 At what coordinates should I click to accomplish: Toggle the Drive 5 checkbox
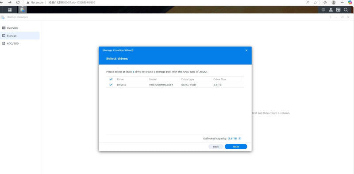pos(111,85)
